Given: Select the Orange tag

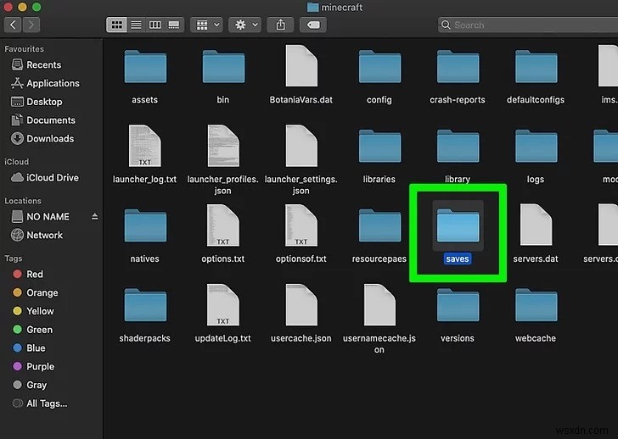Looking at the screenshot, I should point(35,292).
